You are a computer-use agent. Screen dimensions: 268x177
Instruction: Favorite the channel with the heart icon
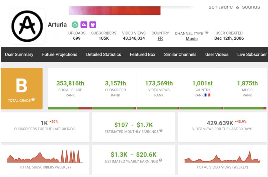click(x=55, y=37)
